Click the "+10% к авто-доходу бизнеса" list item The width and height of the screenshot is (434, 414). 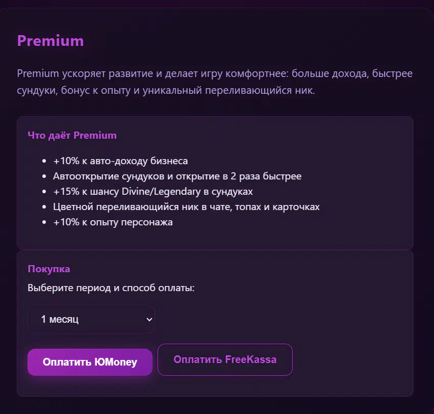coord(120,161)
